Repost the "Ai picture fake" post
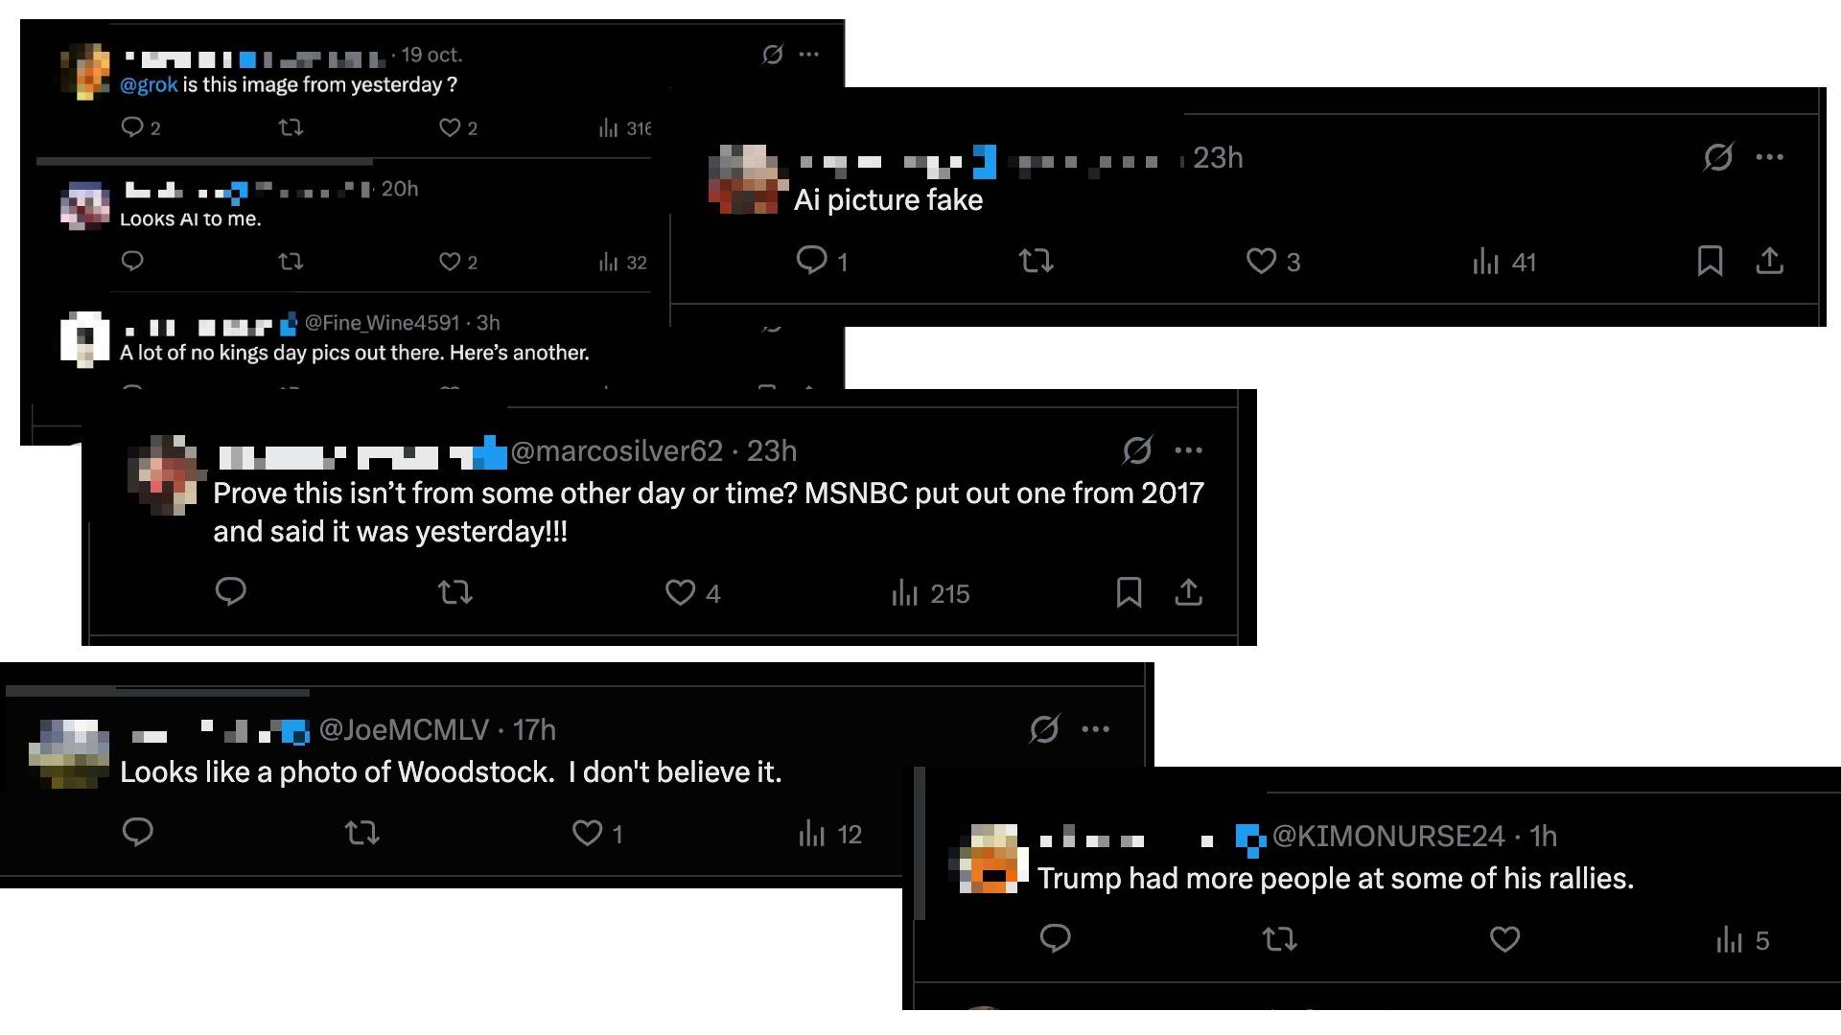 coord(1036,261)
